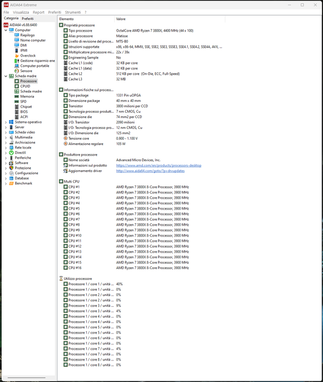Expand the Sistema operativo node
This screenshot has height=382, width=323.
[x=6, y=122]
